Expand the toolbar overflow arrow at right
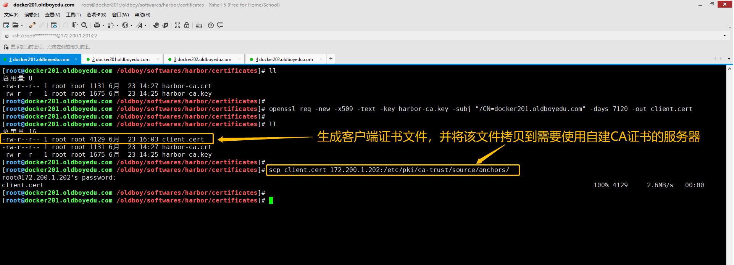 click(730, 27)
